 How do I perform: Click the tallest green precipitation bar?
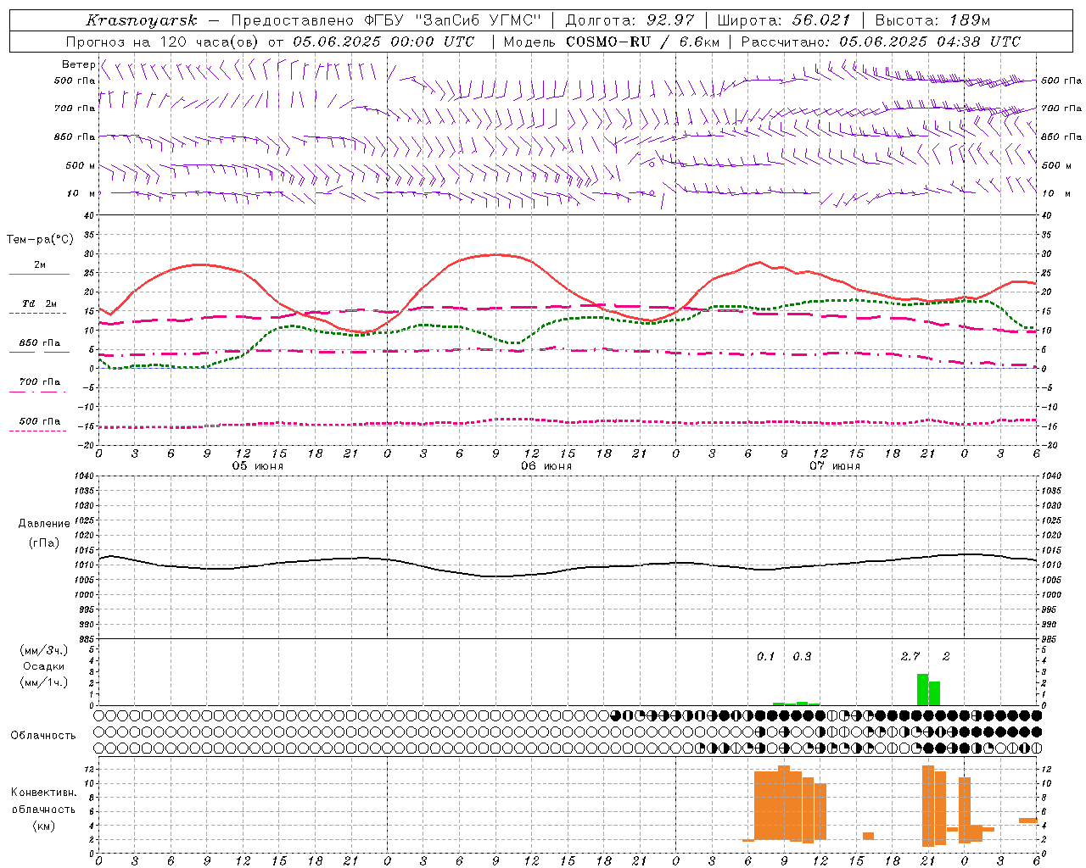click(x=923, y=690)
